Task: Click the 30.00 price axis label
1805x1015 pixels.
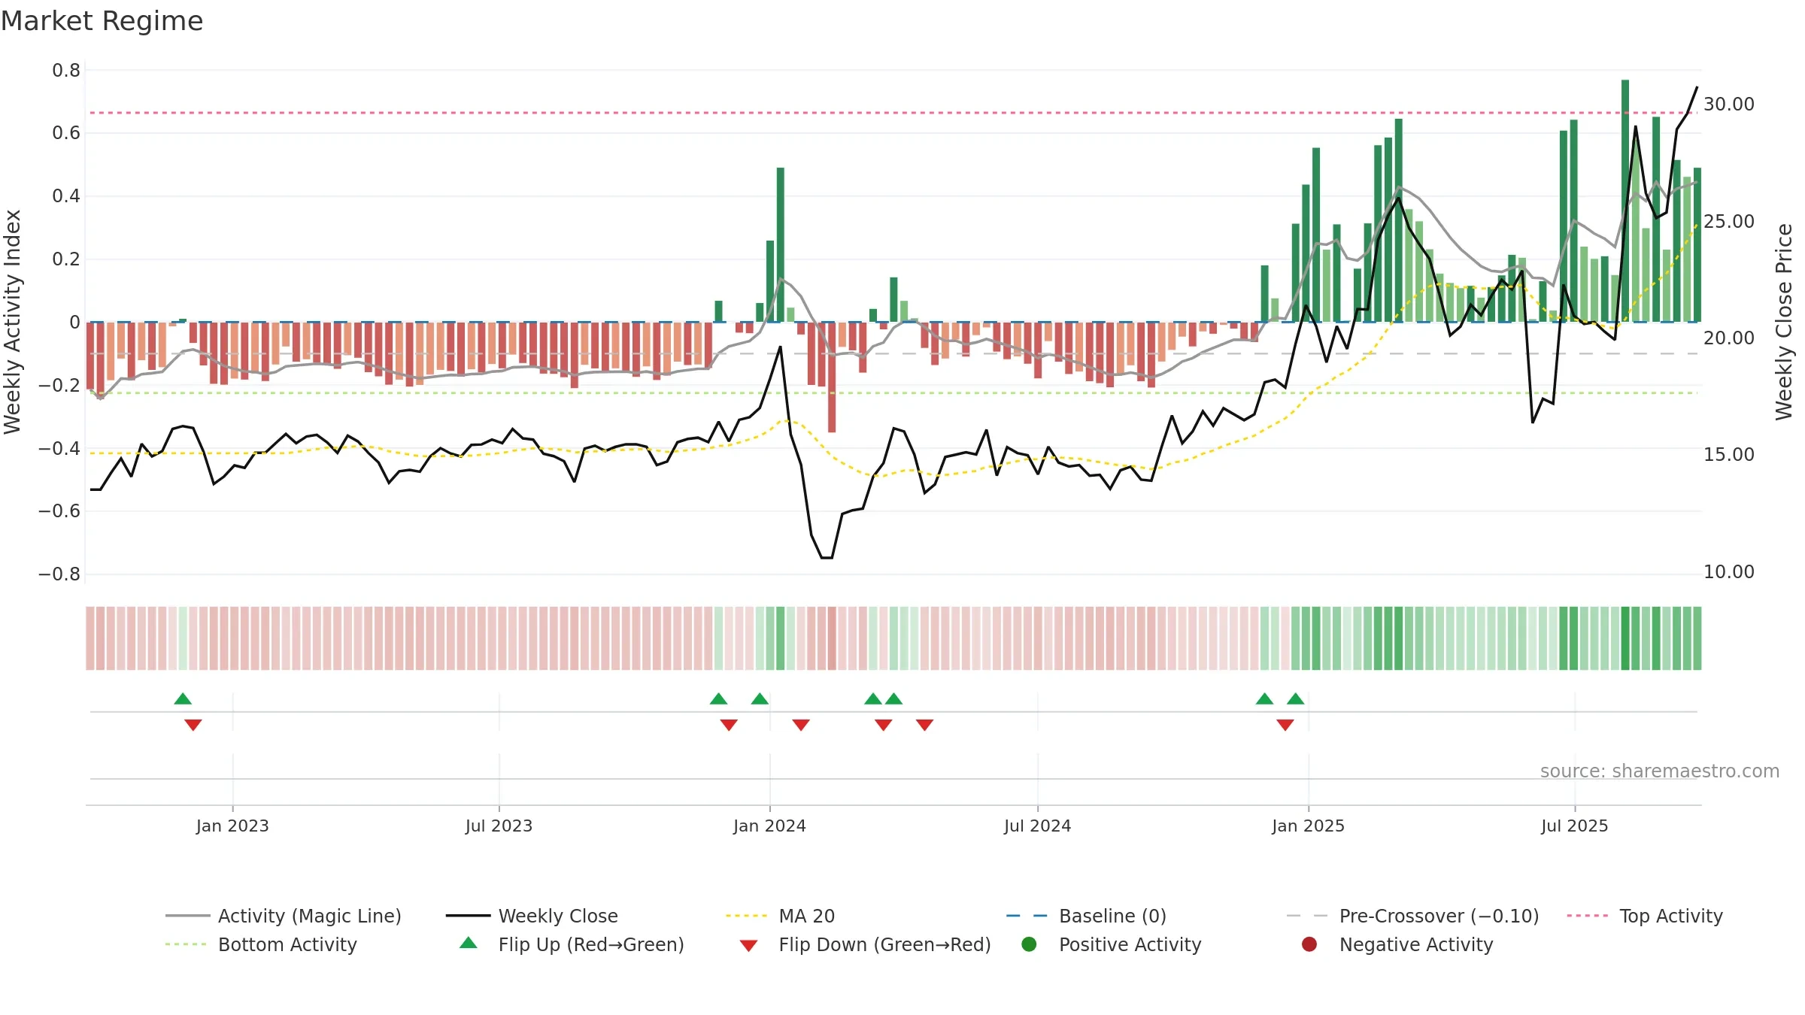Action: (1728, 105)
